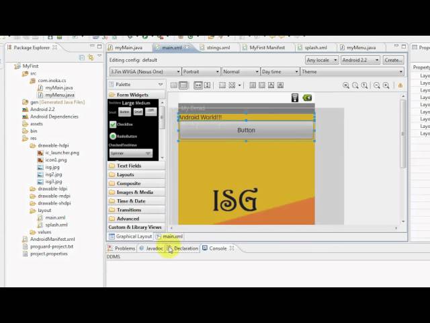Click the signal icon above canvas

[295, 98]
